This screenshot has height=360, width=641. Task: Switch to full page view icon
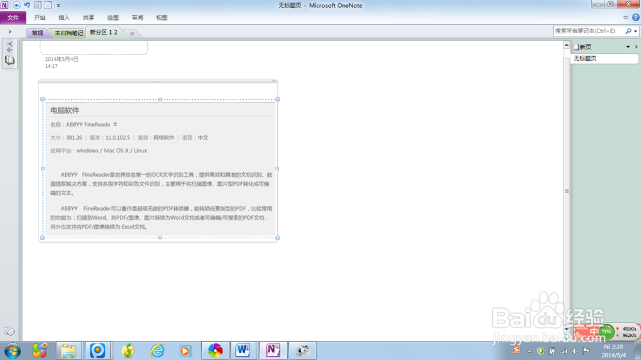pyautogui.click(x=48, y=5)
